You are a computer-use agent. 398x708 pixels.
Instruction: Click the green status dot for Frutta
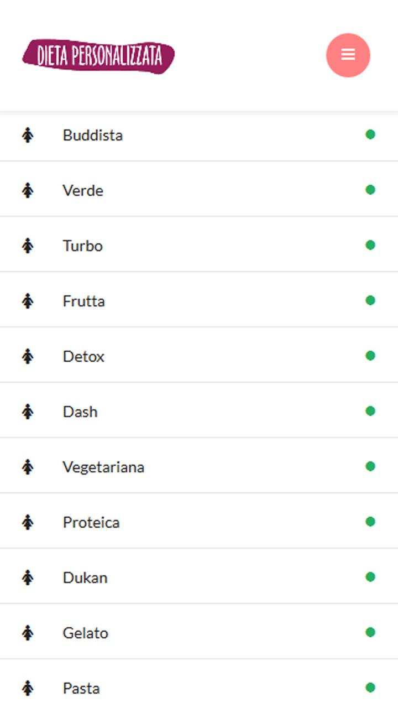pyautogui.click(x=370, y=300)
